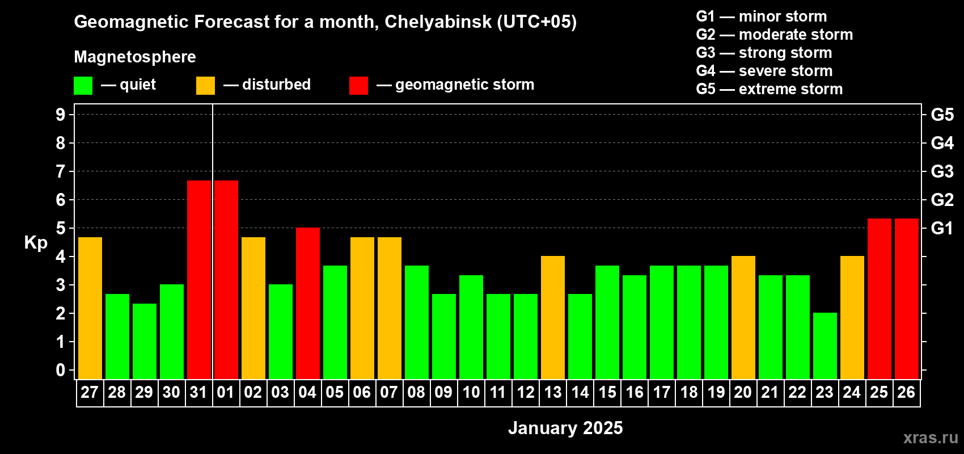Click the red bar for day 26

(x=907, y=299)
